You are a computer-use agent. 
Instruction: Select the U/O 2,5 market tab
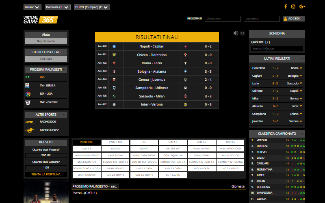(201, 142)
